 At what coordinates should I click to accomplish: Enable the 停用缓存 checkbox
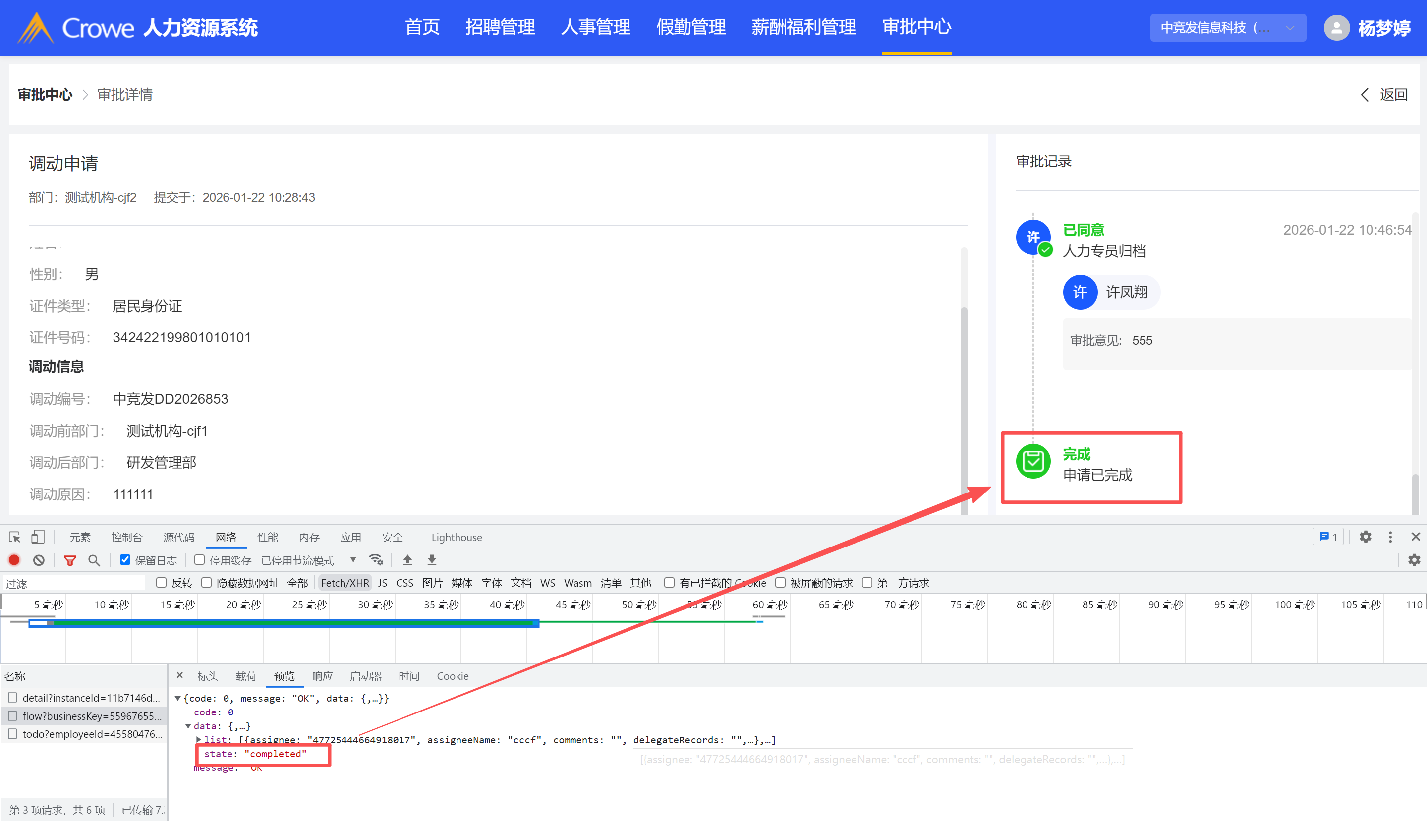199,560
